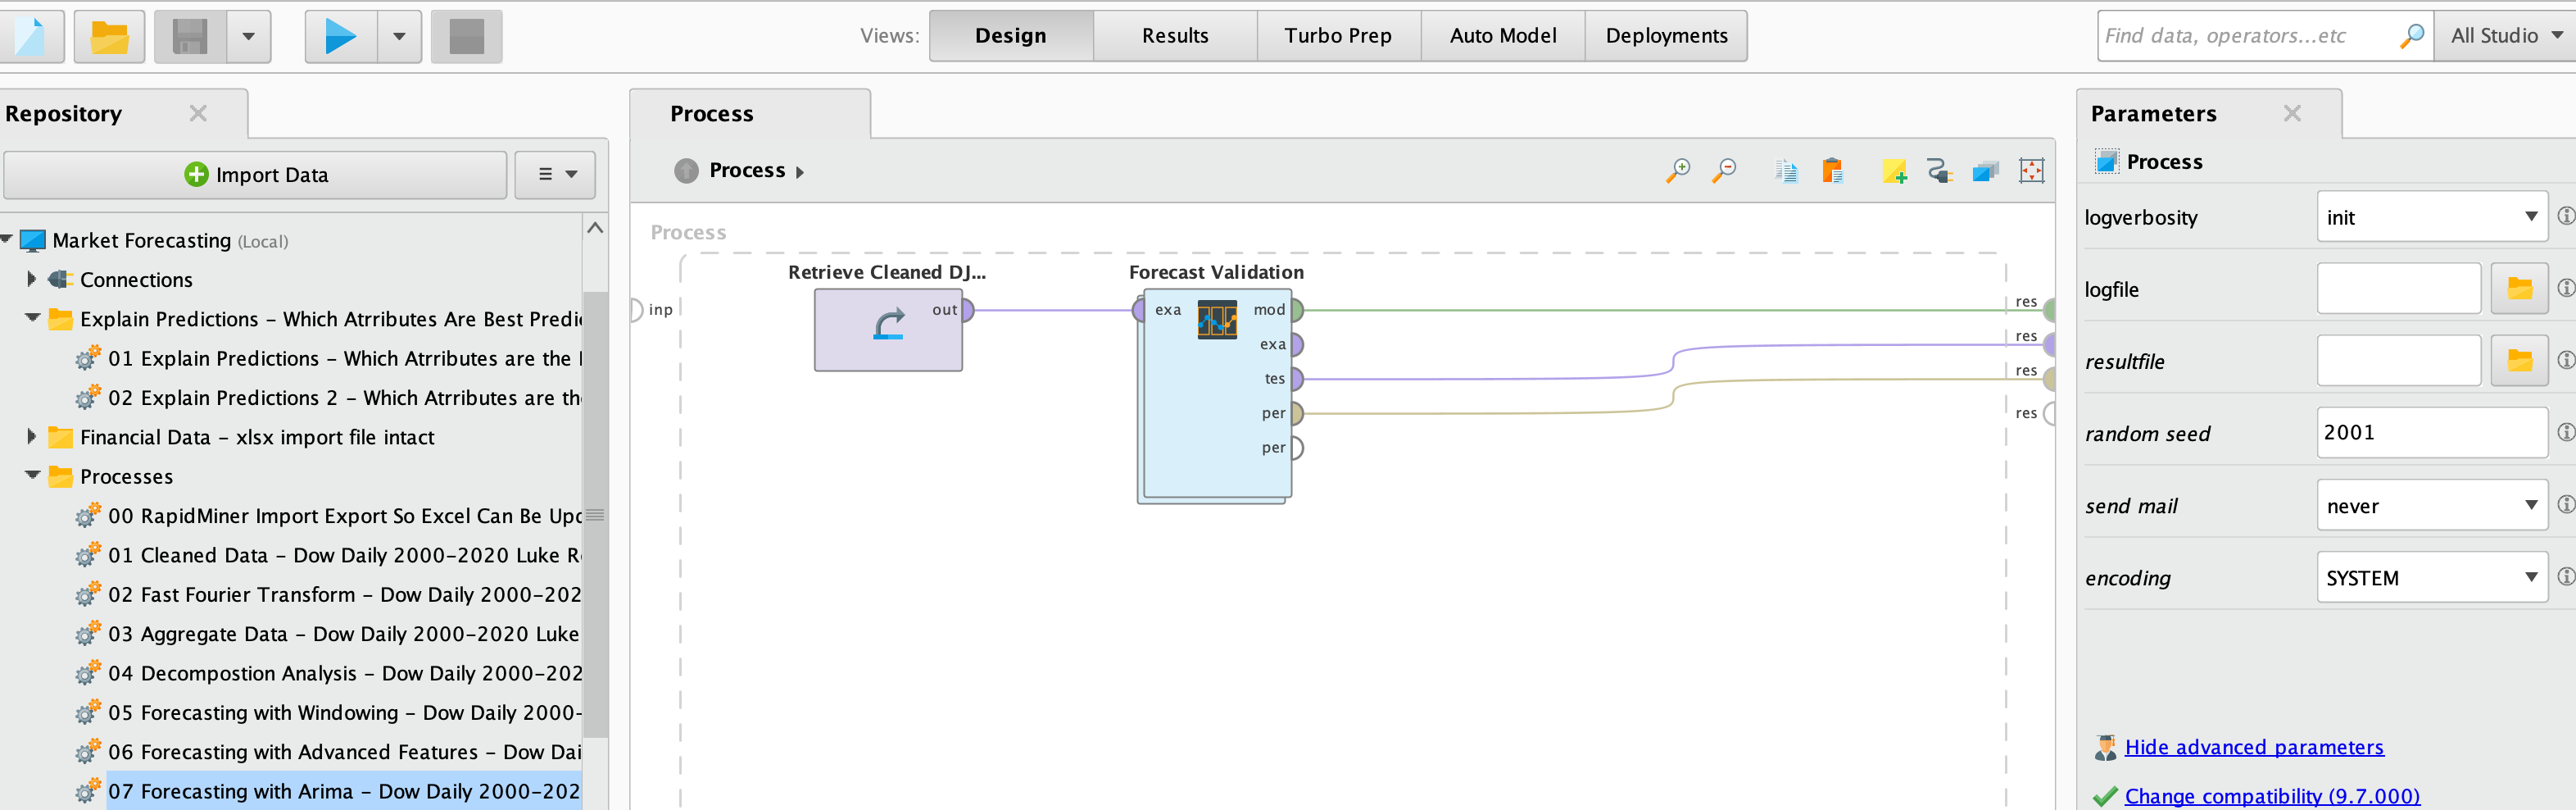This screenshot has height=810, width=2576.
Task: Open the run options dropdown arrow
Action: [x=399, y=37]
